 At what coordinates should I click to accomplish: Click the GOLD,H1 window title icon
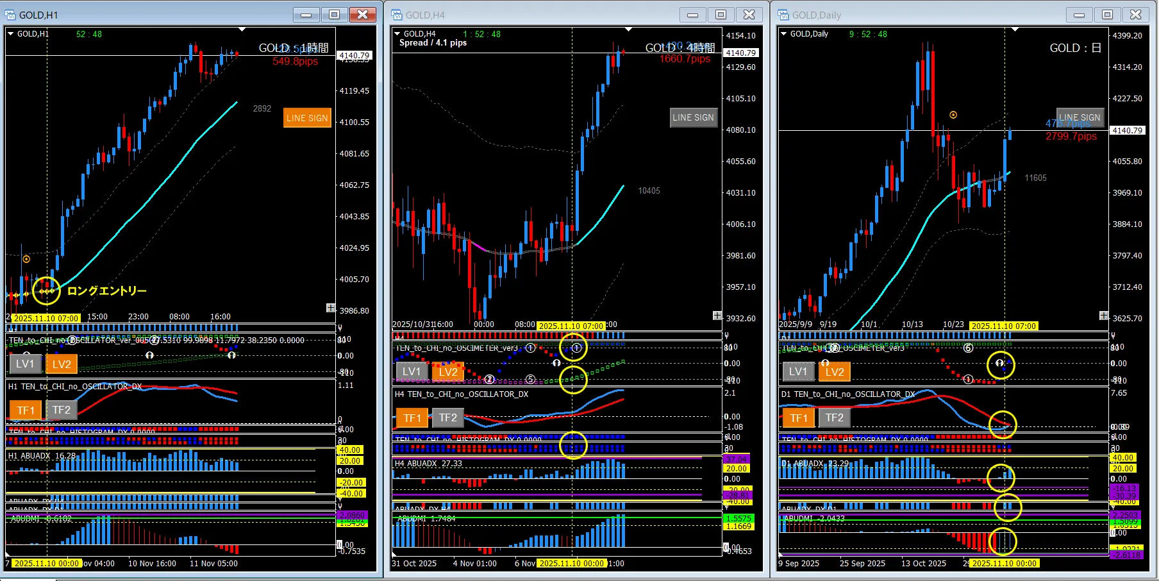[x=11, y=15]
